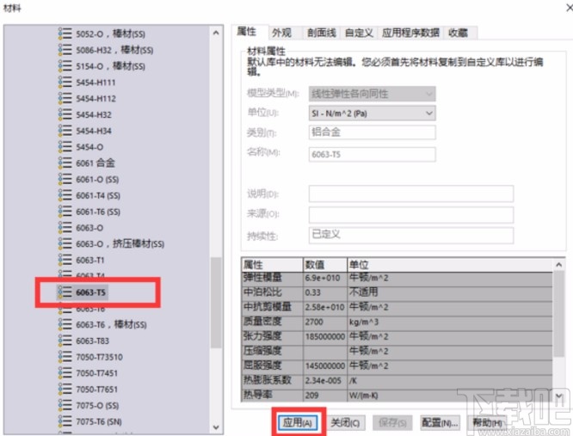This screenshot has height=436, width=573.
Task: Click the material icon beside 5454-H34
Action: 65,131
